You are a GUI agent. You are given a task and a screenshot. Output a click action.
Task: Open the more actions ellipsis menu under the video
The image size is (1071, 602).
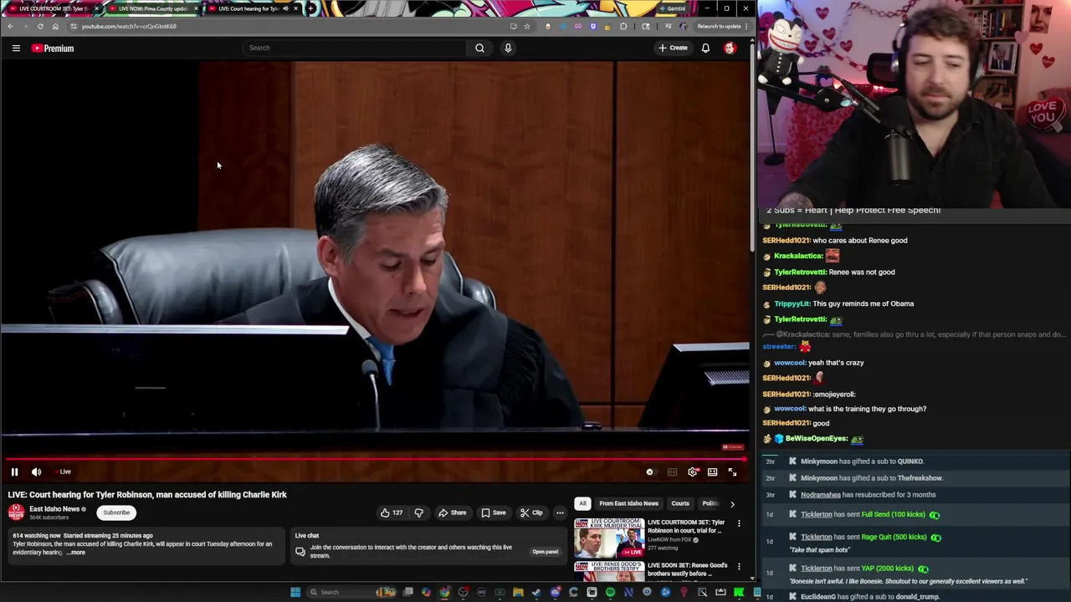(560, 513)
